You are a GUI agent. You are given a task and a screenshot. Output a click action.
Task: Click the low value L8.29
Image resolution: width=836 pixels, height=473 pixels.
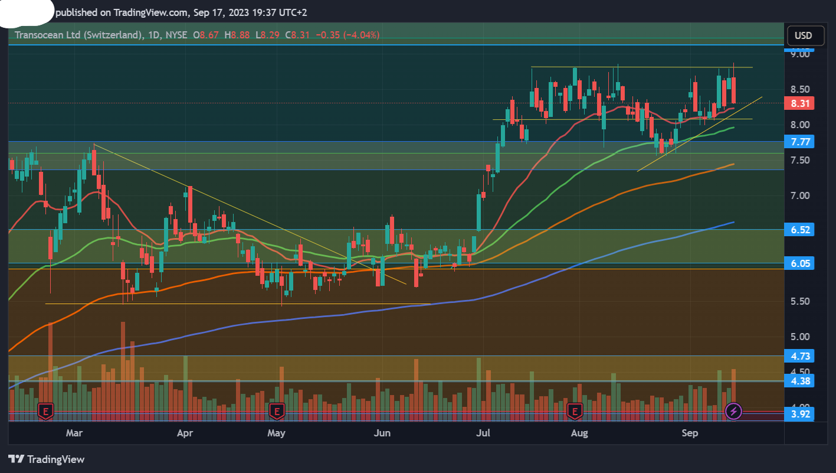[x=267, y=35]
